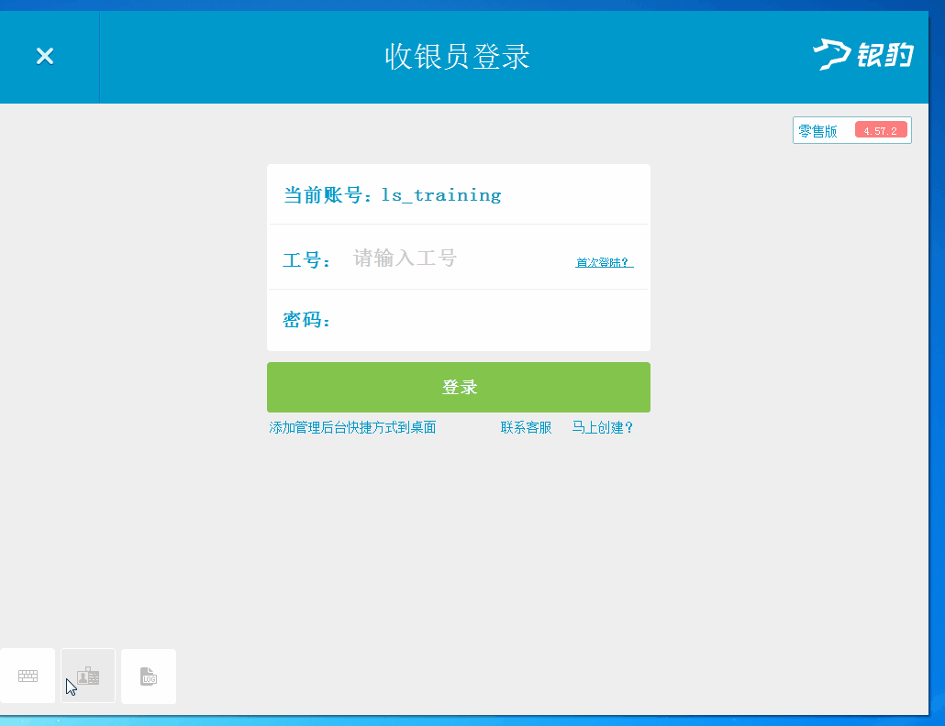Image resolution: width=945 pixels, height=726 pixels.
Task: Select the employee ID card login icon
Action: point(87,676)
